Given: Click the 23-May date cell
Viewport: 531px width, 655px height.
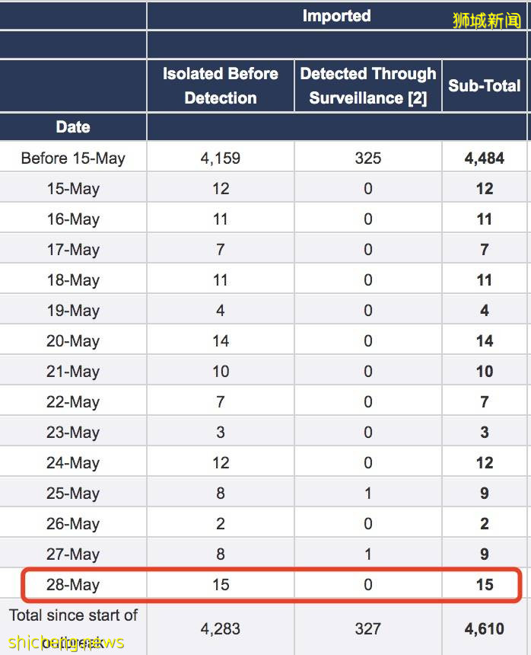Looking at the screenshot, I should [73, 433].
